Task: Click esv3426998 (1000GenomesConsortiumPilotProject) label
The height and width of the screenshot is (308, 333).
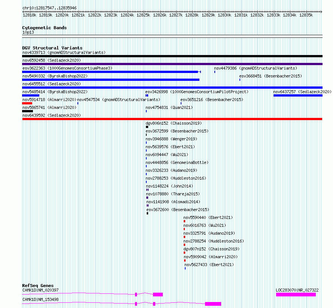Action: [x=197, y=92]
